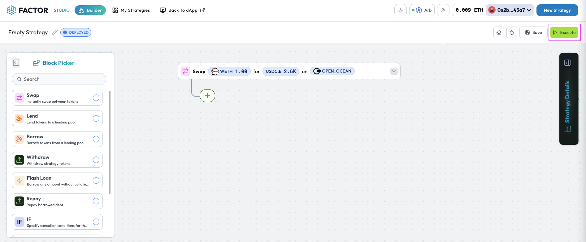Open info icon for Borrow block

pos(96,139)
